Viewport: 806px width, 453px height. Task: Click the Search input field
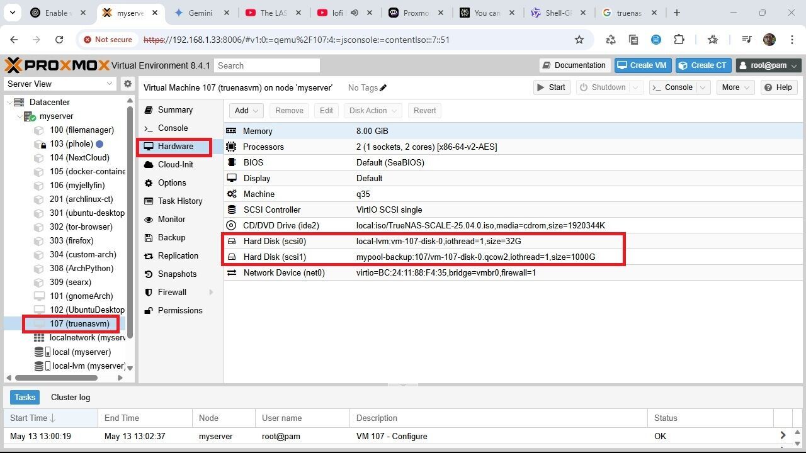click(x=267, y=65)
